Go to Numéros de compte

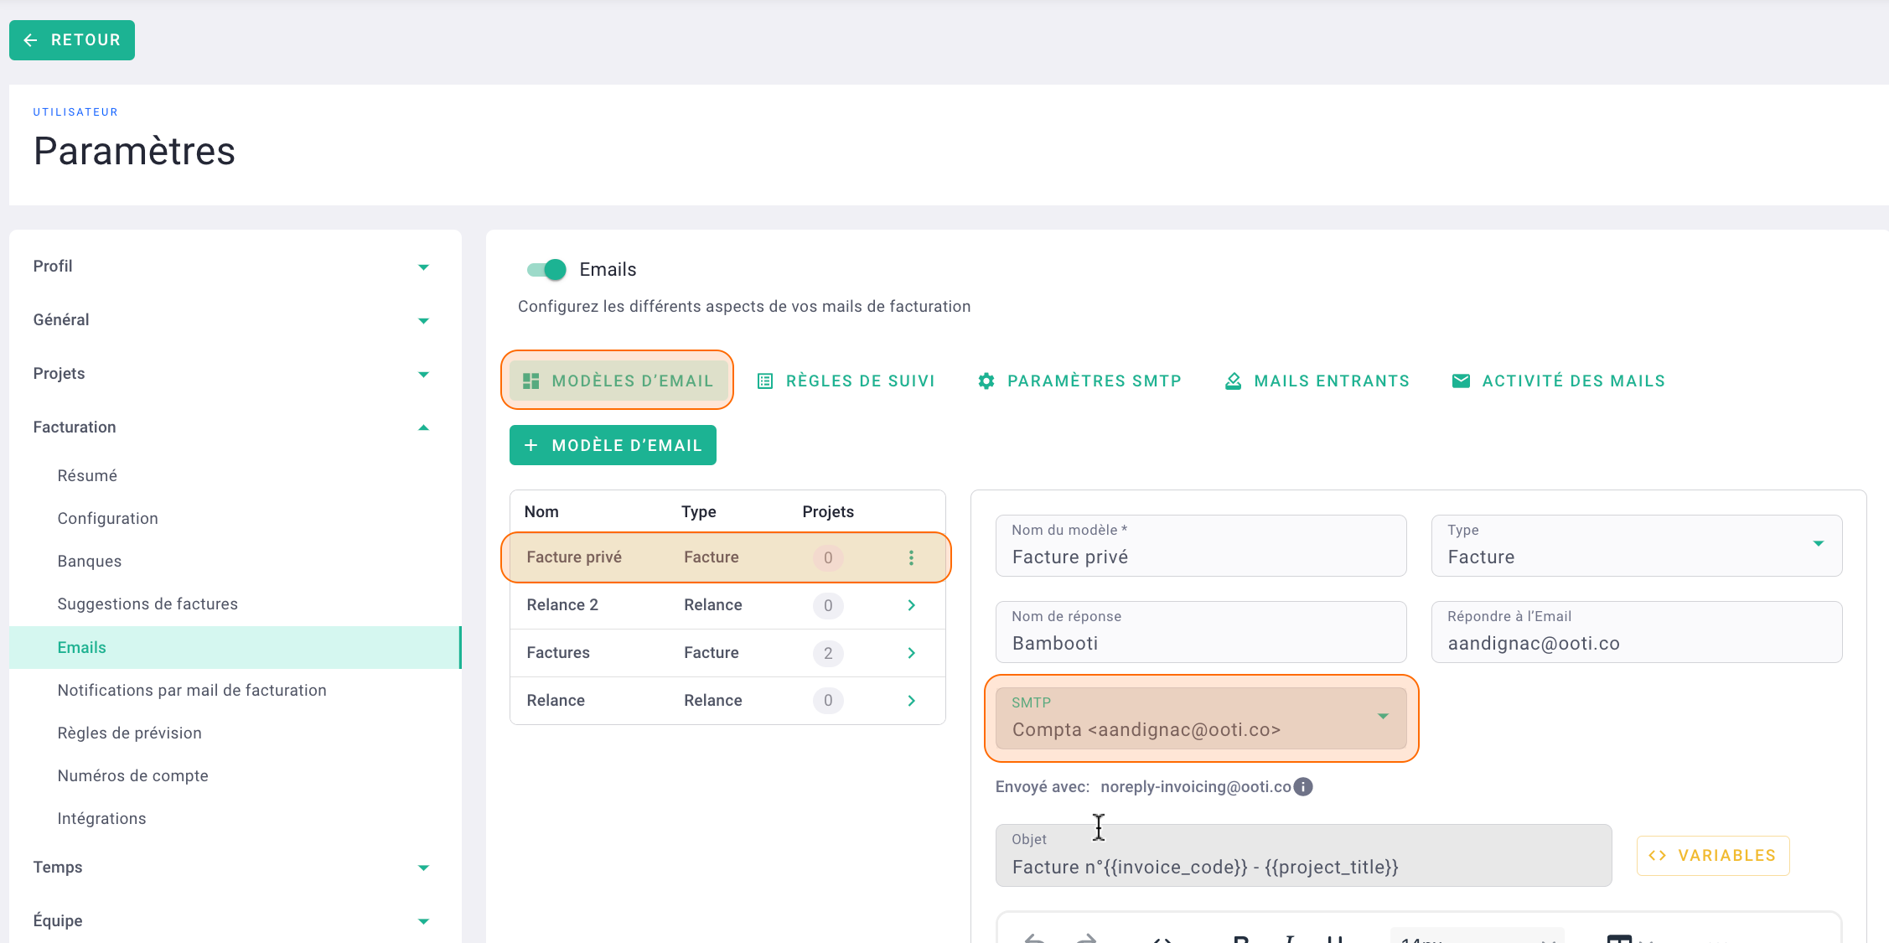point(132,776)
